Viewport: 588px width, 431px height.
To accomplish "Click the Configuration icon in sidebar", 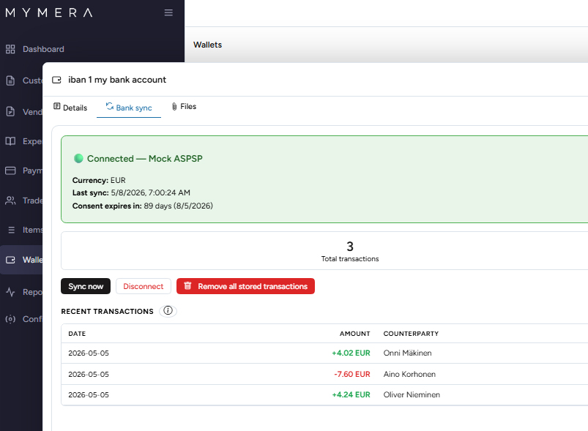I will pos(10,319).
